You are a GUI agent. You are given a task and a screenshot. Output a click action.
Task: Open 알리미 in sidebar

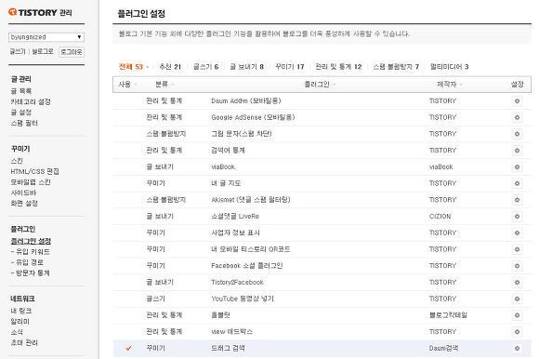click(x=20, y=322)
